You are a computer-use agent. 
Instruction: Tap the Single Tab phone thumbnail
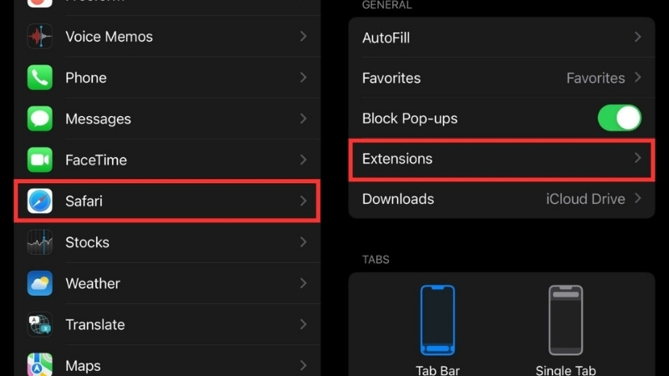click(566, 320)
